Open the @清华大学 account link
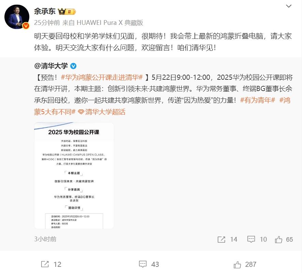Viewport: 302px width, 273px height. coord(51,66)
